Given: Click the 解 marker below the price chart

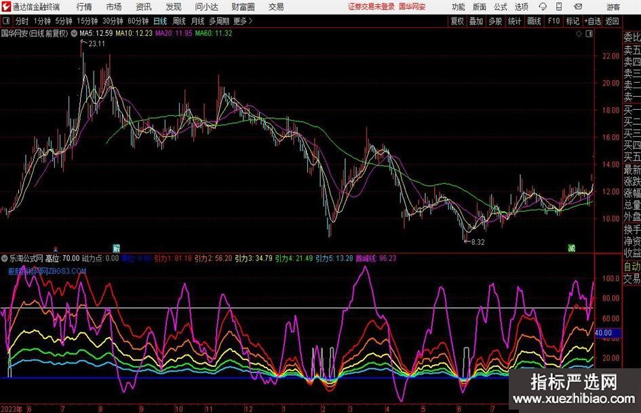Looking at the screenshot, I should (x=117, y=248).
